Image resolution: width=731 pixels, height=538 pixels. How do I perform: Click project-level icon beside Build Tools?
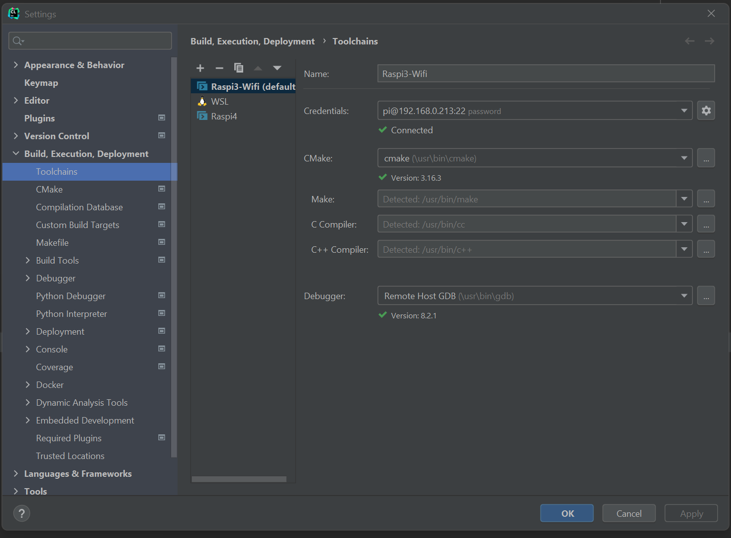coord(161,260)
